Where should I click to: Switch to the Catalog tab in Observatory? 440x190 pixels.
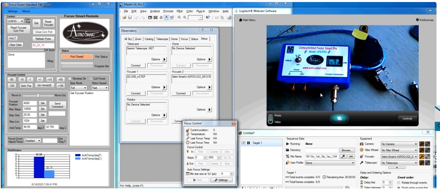(x=149, y=39)
